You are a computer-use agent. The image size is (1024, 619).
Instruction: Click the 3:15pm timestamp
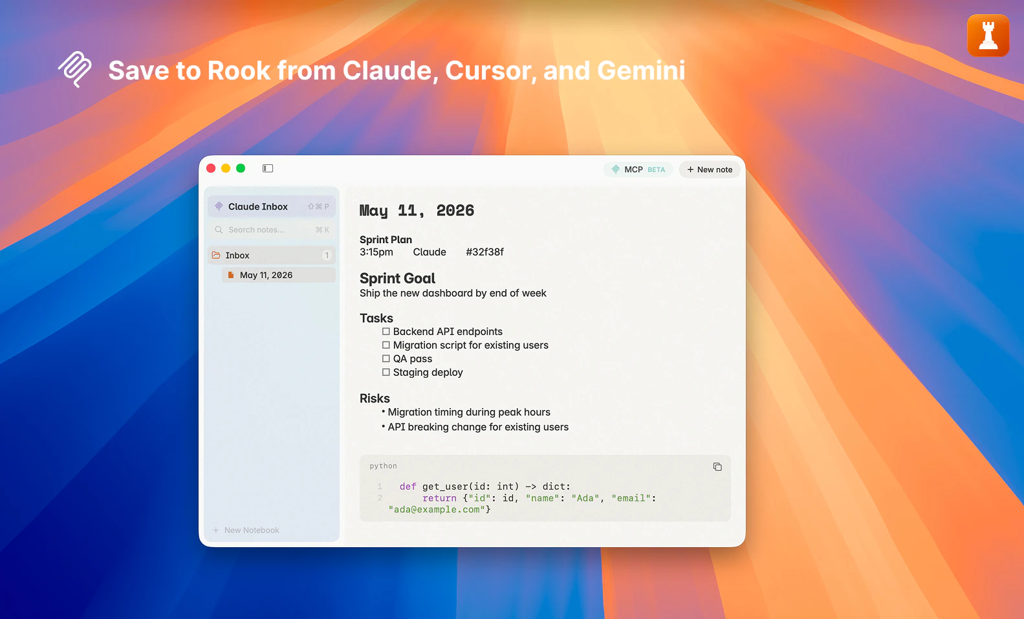376,252
